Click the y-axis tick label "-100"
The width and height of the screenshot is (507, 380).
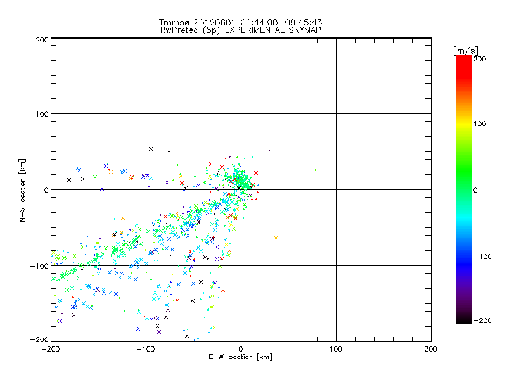click(x=39, y=266)
